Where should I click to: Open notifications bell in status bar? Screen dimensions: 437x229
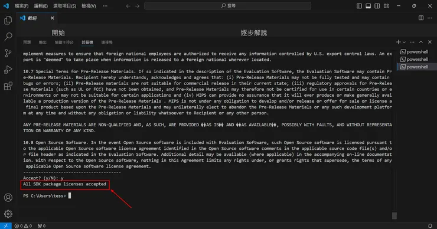point(430,226)
